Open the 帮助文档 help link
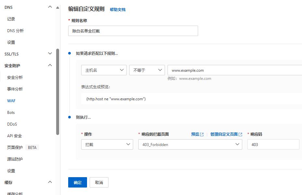Image resolution: width=302 pixels, height=195 pixels. coord(117,10)
